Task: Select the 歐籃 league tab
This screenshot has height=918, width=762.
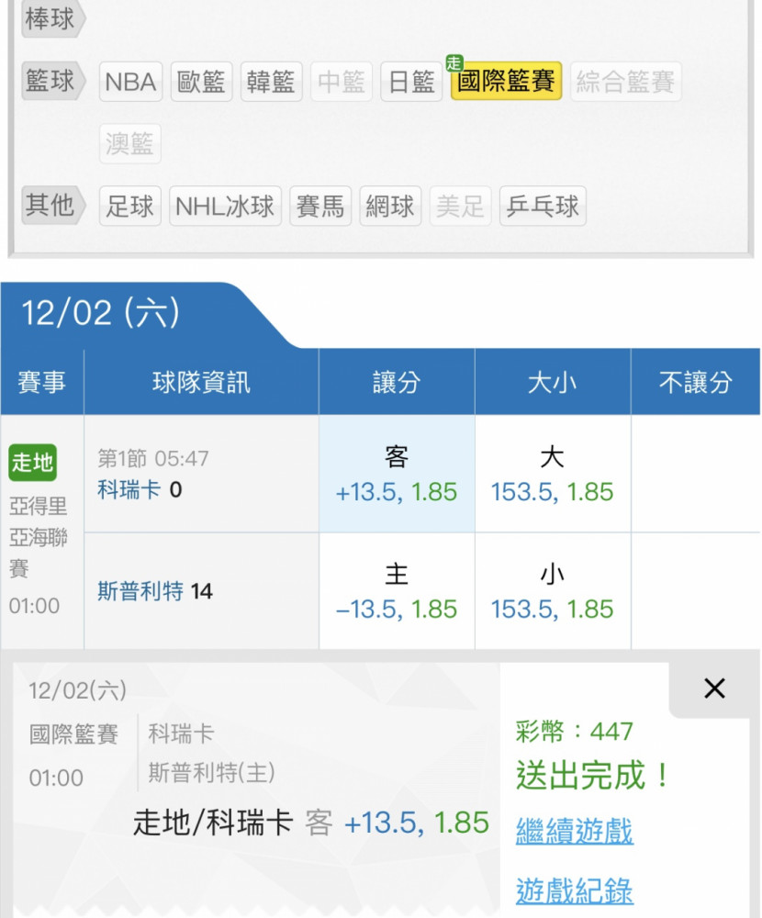Action: (201, 82)
